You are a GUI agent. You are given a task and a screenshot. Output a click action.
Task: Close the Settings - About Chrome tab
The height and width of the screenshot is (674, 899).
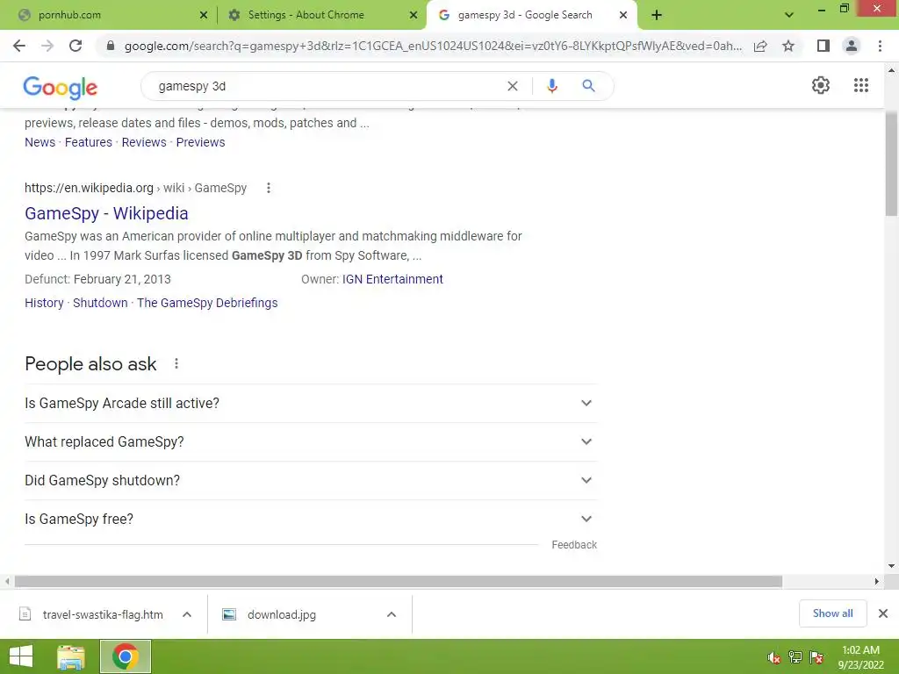(x=414, y=15)
